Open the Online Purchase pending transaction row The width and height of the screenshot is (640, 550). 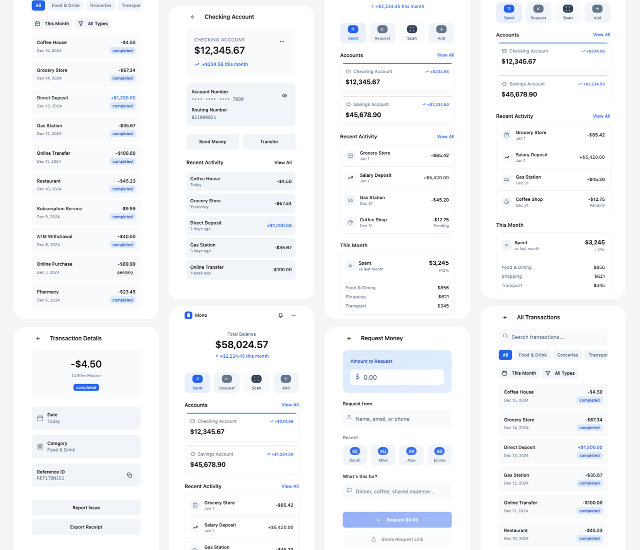click(x=86, y=268)
